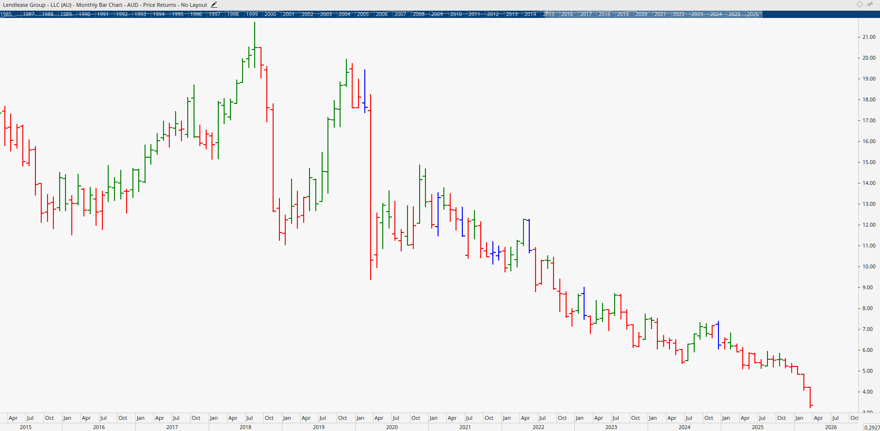This screenshot has width=880, height=431.
Task: Select 2008 in the top year navigator
Action: pyautogui.click(x=419, y=14)
